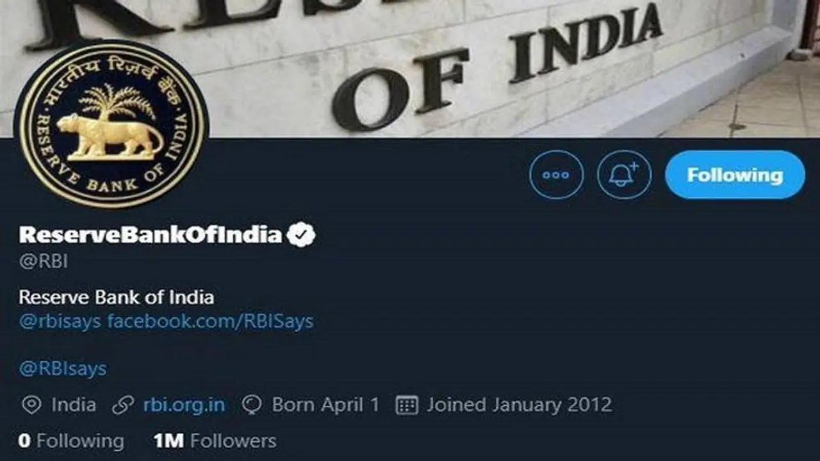Open the options dropdown for this profile
Image resolution: width=820 pixels, height=461 pixels.
point(557,174)
